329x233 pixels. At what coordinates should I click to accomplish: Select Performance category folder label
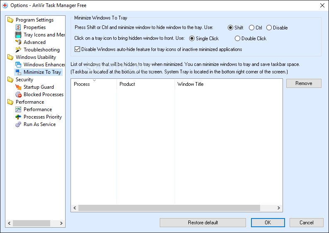click(30, 102)
